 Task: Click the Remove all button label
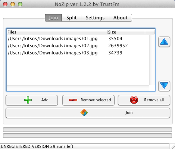click(154, 100)
